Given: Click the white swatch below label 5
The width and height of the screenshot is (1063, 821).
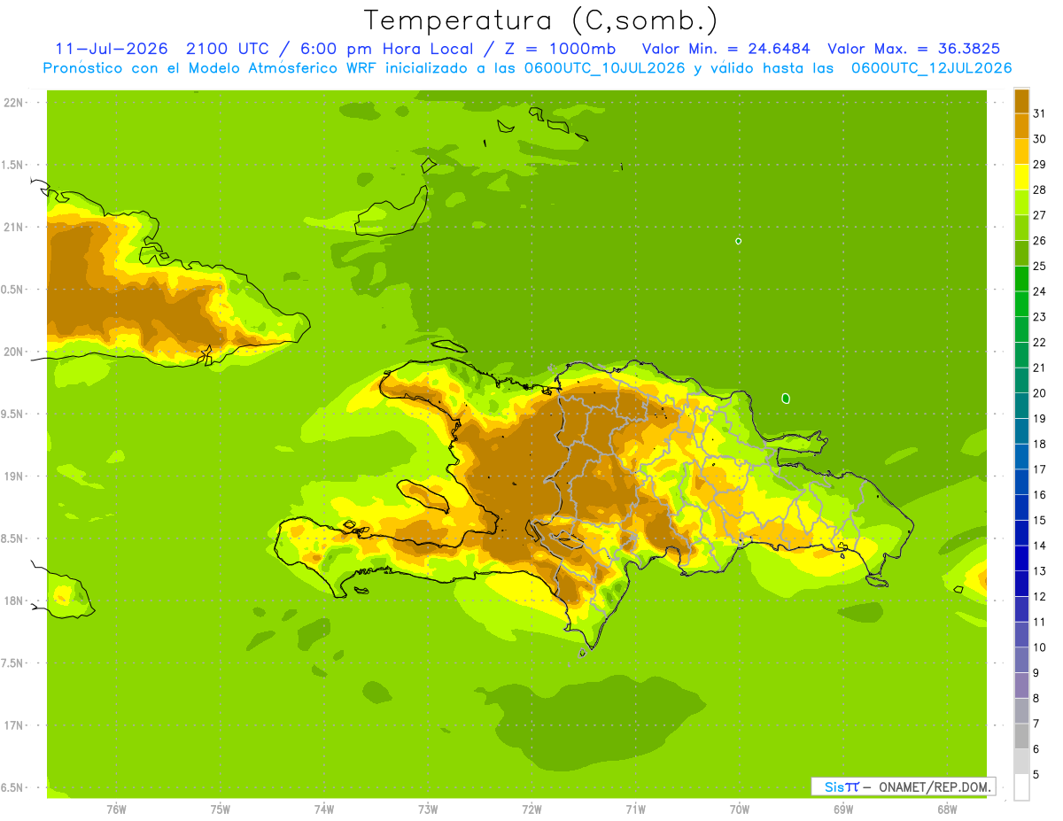Looking at the screenshot, I should click(1021, 787).
